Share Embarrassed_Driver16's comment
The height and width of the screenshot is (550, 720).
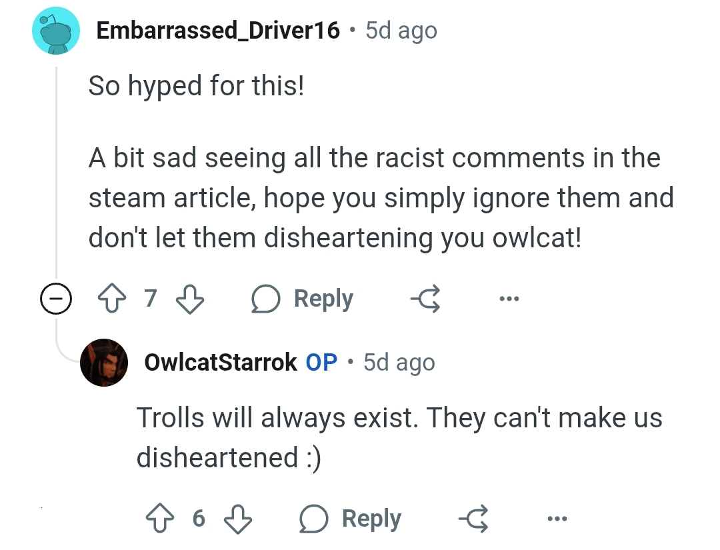tap(425, 299)
